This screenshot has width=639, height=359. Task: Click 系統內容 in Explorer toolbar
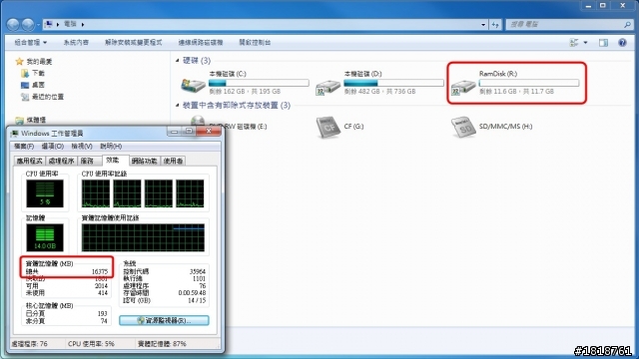(x=76, y=42)
